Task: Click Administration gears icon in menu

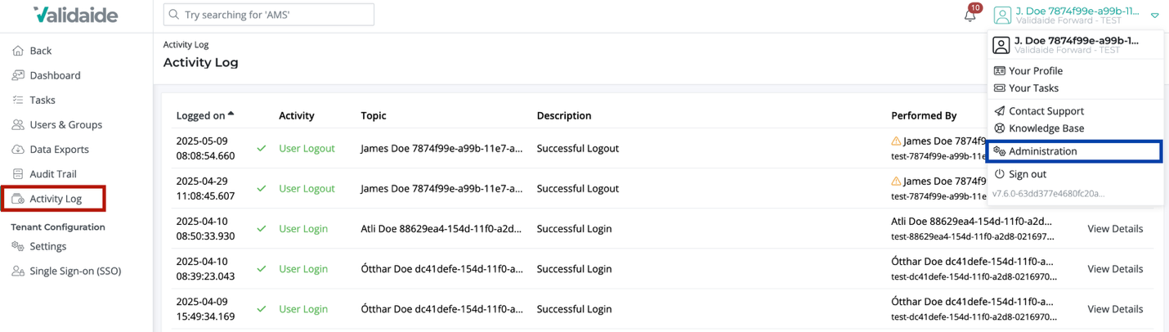Action: [999, 151]
